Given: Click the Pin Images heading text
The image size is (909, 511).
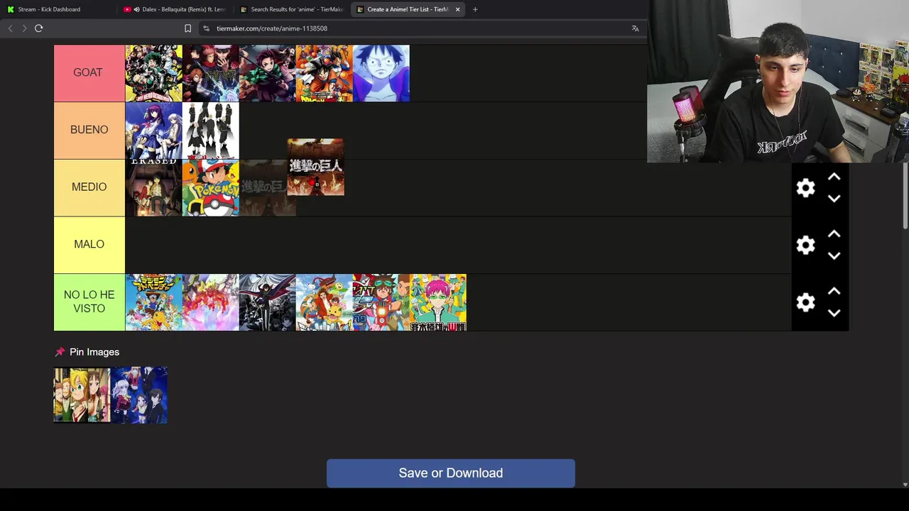Looking at the screenshot, I should point(94,352).
